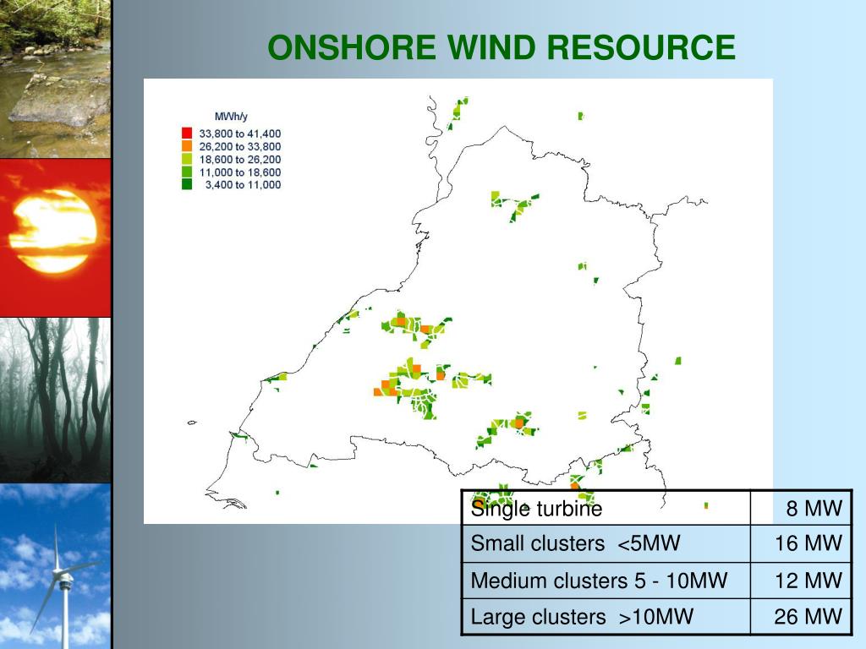Click the ONSHORE WIND RESOURCE title
The height and width of the screenshot is (649, 866).
tap(501, 47)
